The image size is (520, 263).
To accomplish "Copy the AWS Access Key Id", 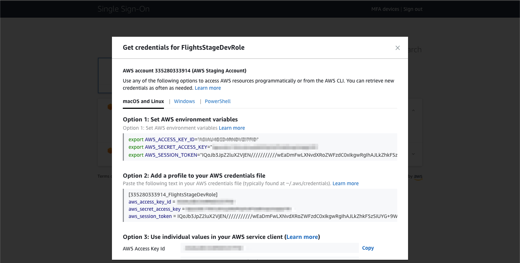I will (x=368, y=248).
